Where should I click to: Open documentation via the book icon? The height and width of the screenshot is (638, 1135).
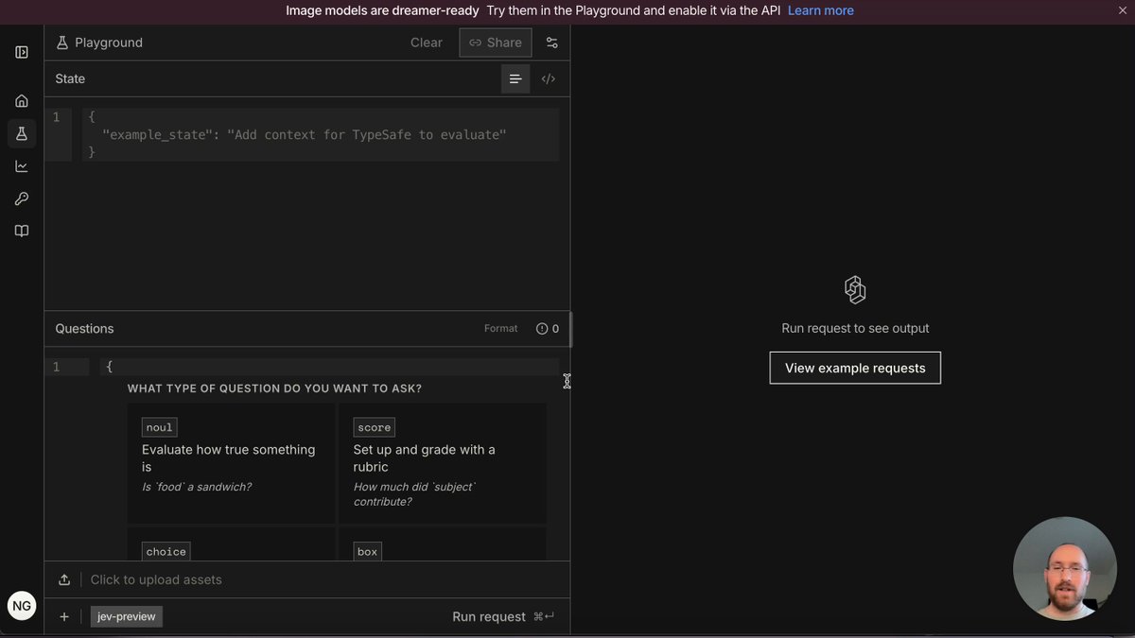click(22, 231)
